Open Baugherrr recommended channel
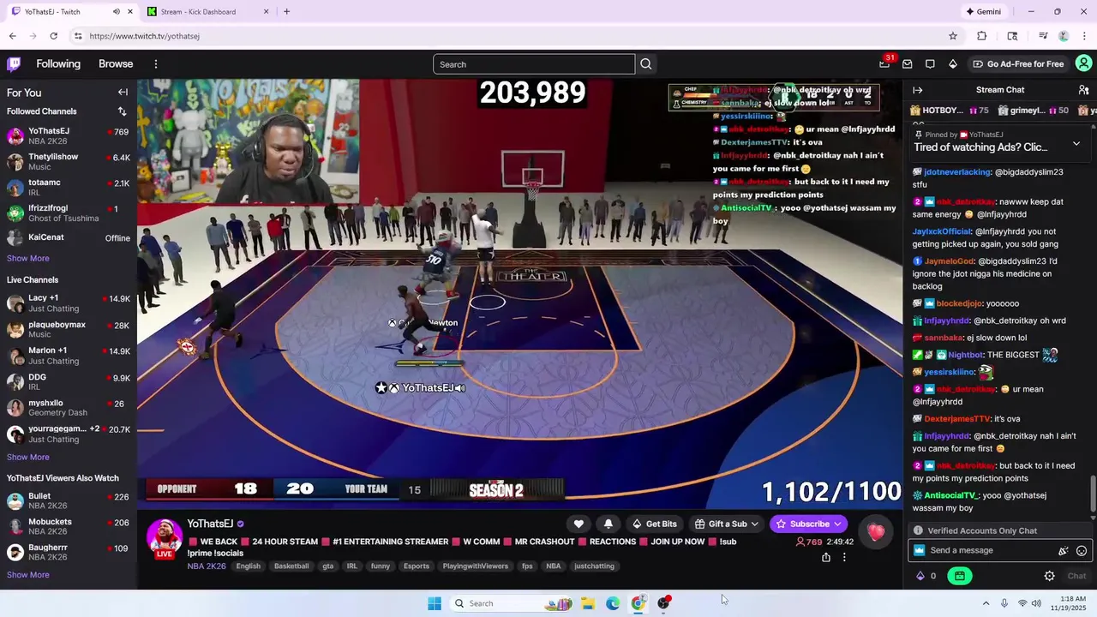The width and height of the screenshot is (1097, 617). [69, 552]
